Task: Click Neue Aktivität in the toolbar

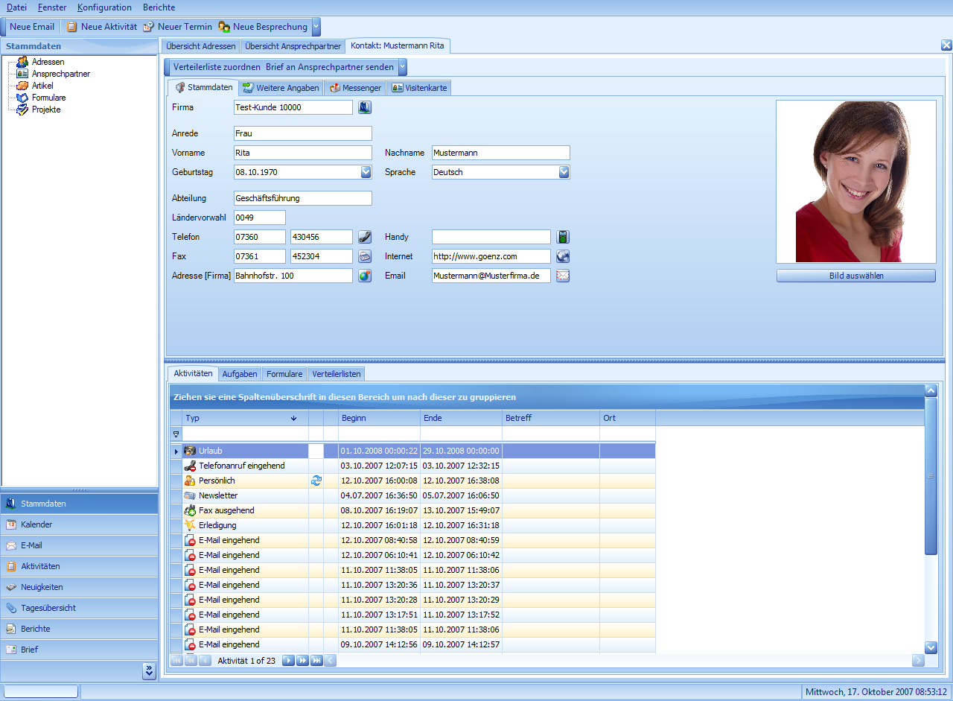Action: (101, 27)
